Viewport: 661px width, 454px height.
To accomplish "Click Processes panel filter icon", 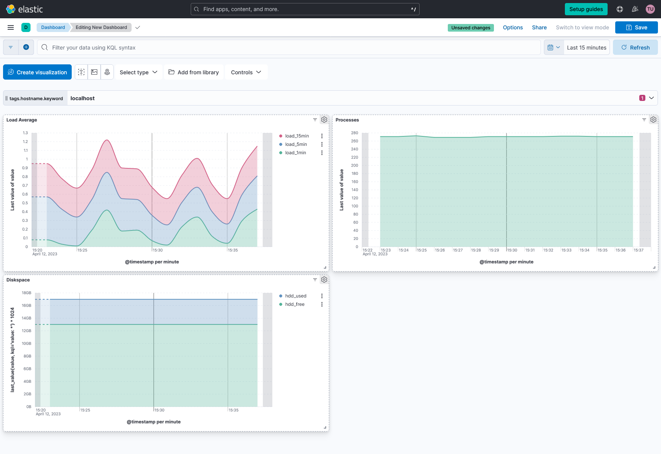I will click(x=644, y=120).
